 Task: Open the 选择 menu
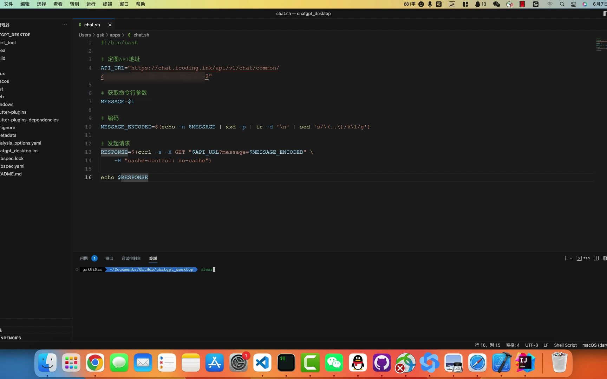tap(41, 4)
